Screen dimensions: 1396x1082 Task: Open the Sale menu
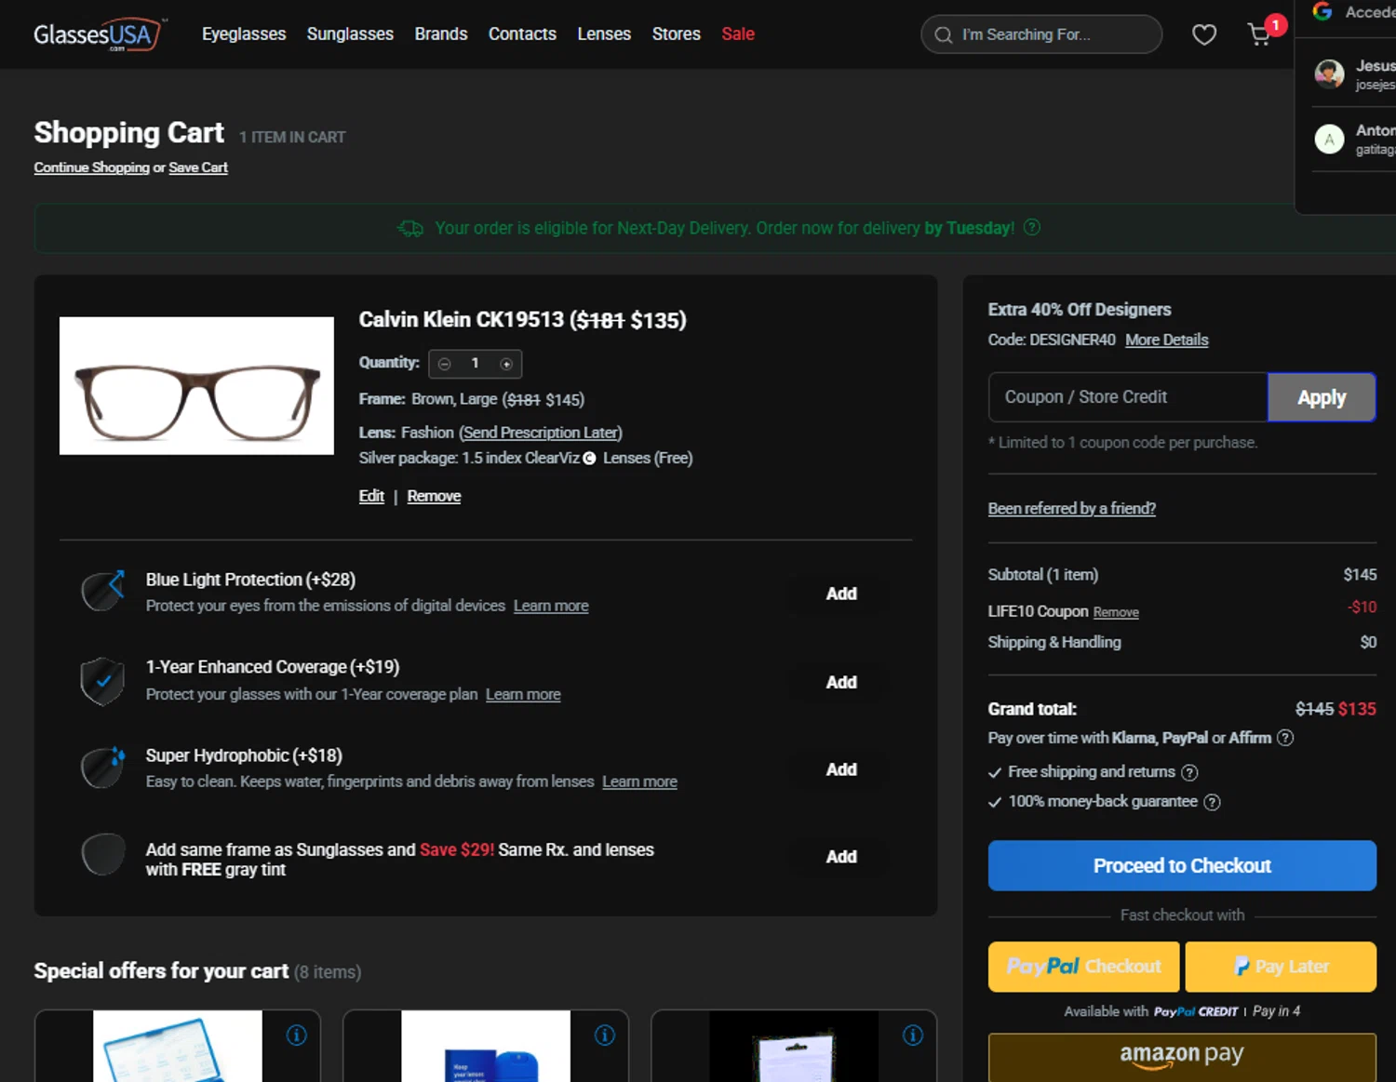738,34
